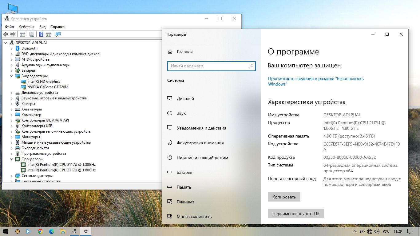Click the blue question mark help icon
Viewport: 420px width, 236px height.
point(41,34)
